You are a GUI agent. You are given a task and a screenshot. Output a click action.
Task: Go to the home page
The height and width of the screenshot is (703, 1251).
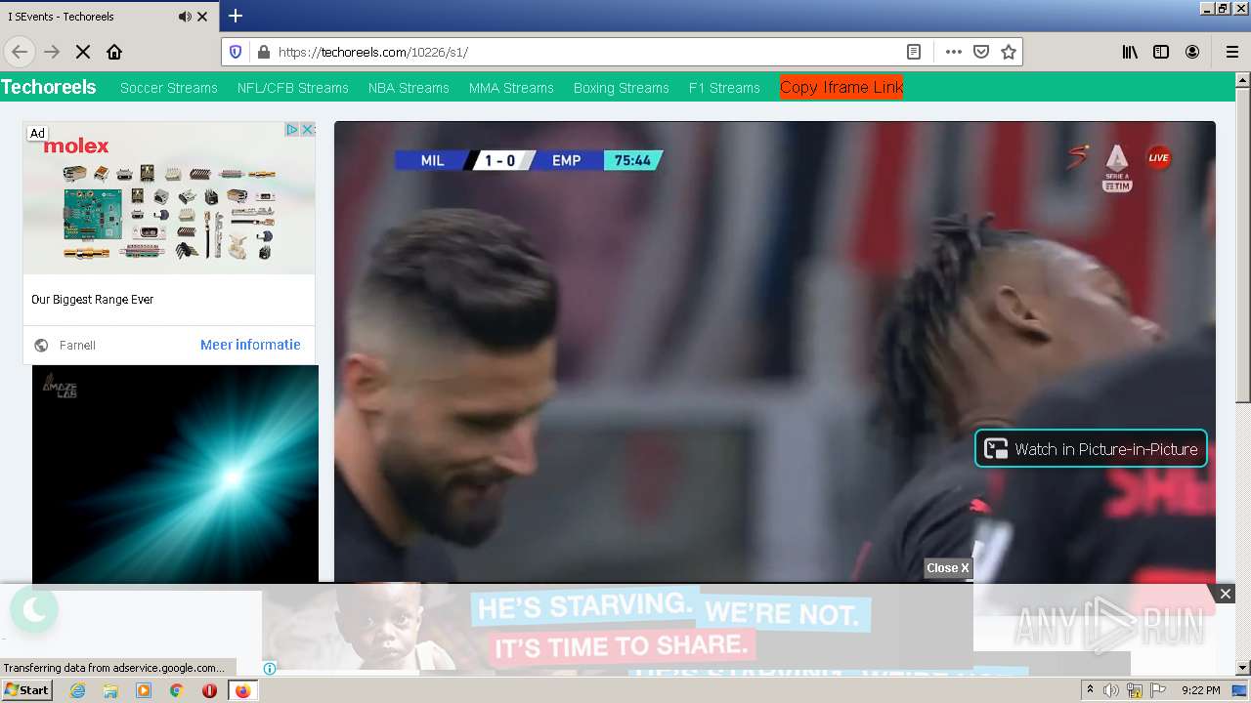click(x=114, y=52)
